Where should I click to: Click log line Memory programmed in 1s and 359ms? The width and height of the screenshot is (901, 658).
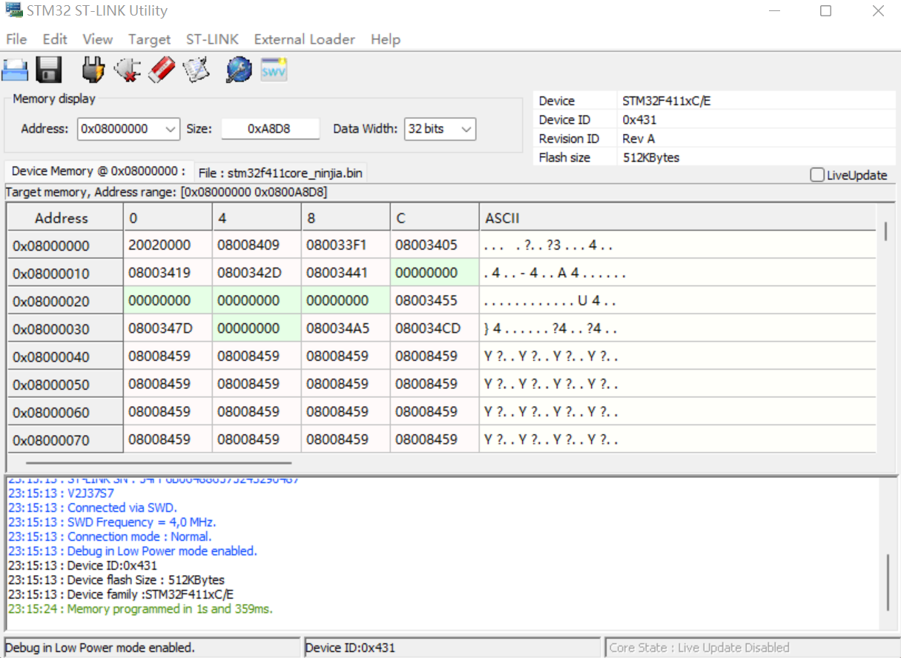[x=140, y=609]
